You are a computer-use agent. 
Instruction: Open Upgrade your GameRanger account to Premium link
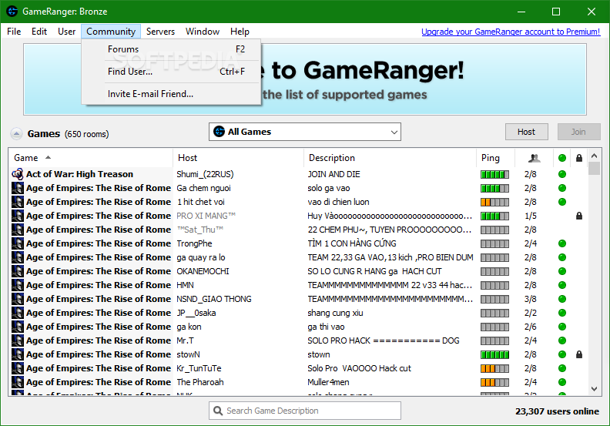511,32
